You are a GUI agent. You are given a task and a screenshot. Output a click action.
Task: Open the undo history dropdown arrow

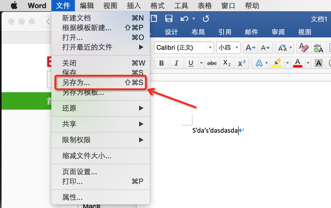click(x=194, y=18)
